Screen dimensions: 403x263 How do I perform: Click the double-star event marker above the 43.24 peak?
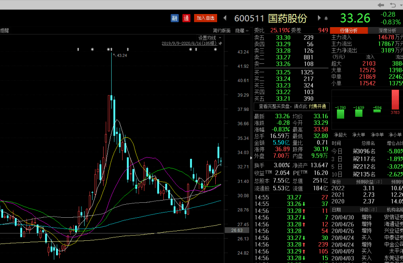coord(110,49)
